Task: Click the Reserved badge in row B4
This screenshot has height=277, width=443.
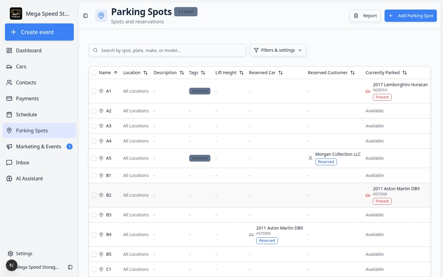Action: (267, 241)
